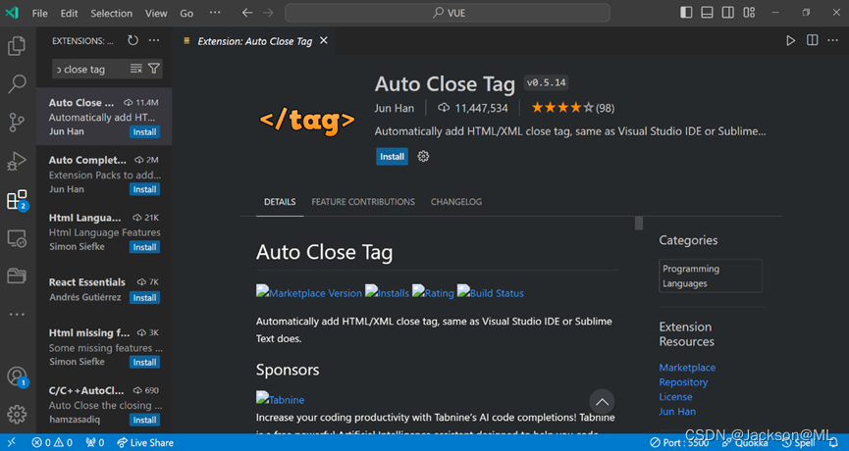This screenshot has height=451, width=849.
Task: Install Auto Close Tag from details page
Action: pos(392,156)
